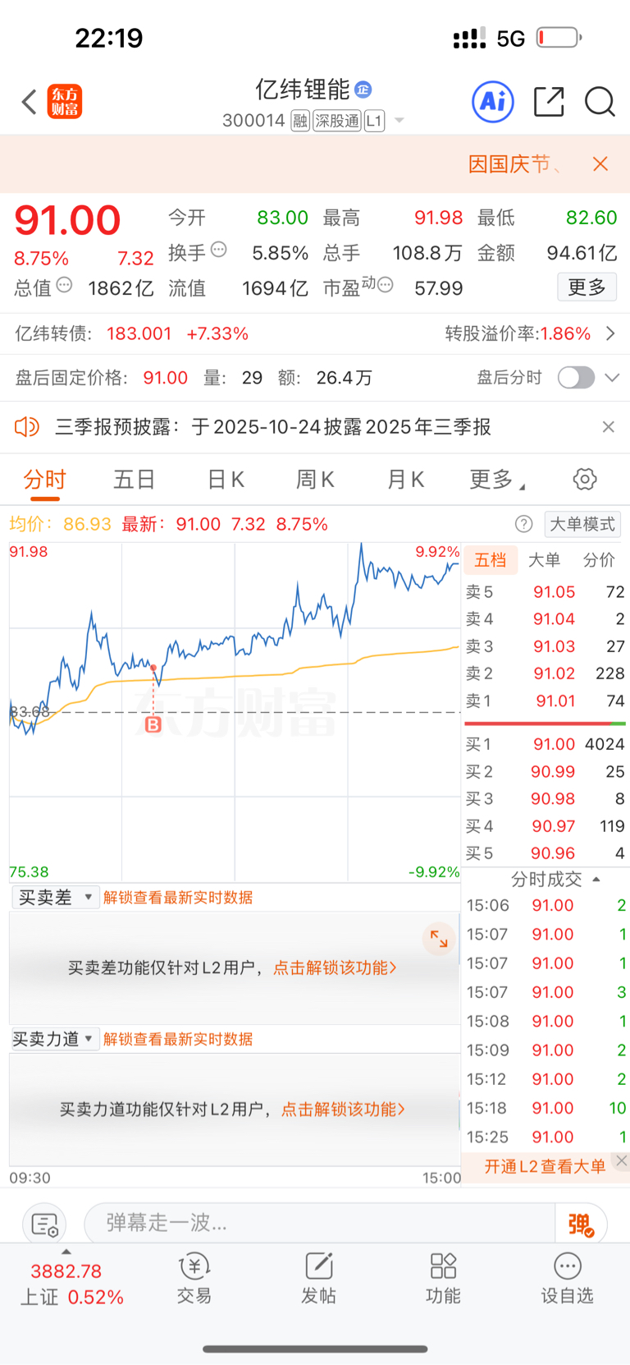Tap the 上证 3882.78 index ticker
630x1365 pixels.
pos(71,1285)
